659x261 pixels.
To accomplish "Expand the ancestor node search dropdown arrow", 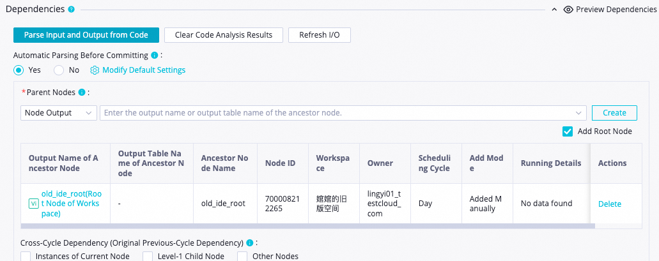I will click(x=578, y=113).
